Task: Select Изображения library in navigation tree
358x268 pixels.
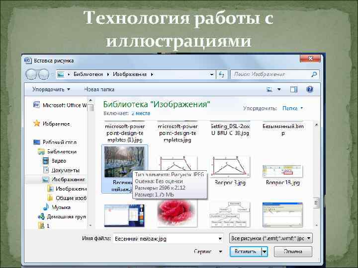Action: pos(68,179)
